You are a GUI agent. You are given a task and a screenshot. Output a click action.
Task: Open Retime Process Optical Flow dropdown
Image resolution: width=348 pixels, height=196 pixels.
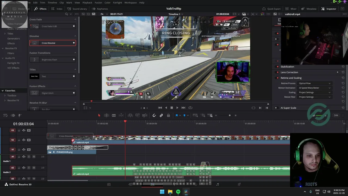click(x=315, y=83)
